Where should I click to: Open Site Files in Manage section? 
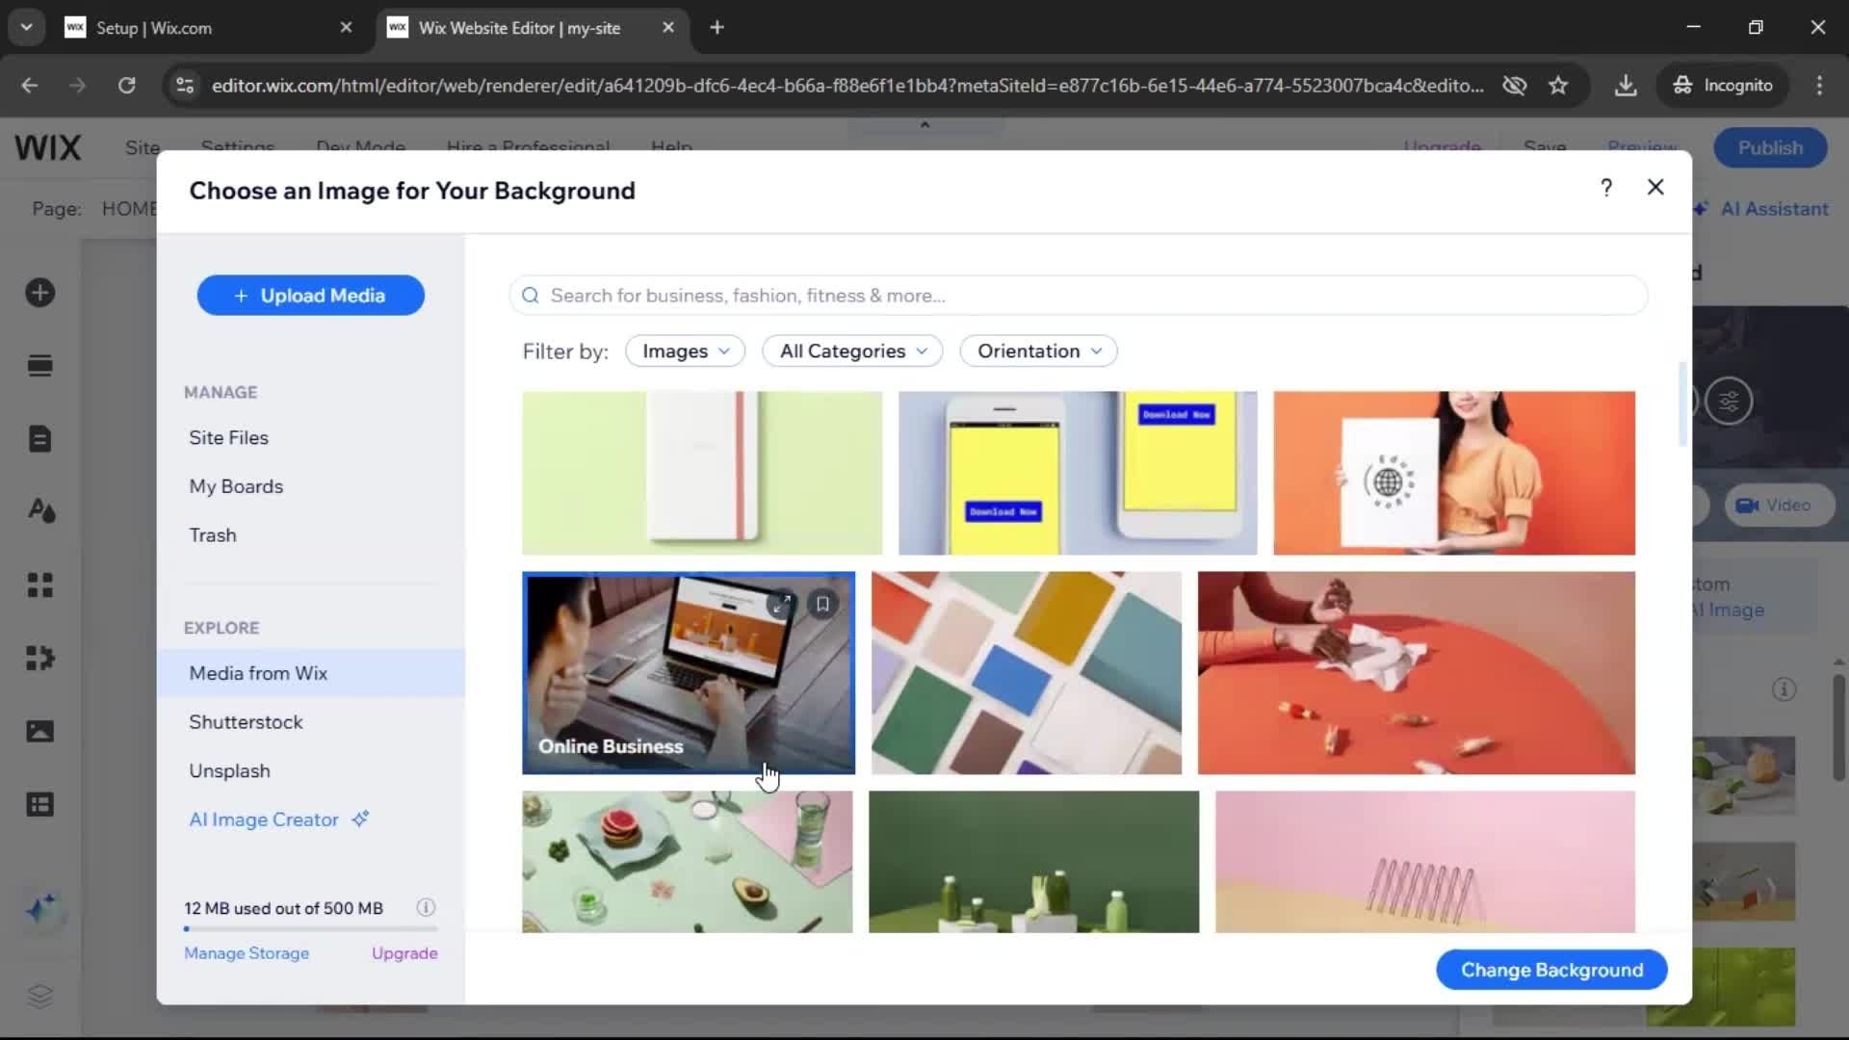point(228,437)
